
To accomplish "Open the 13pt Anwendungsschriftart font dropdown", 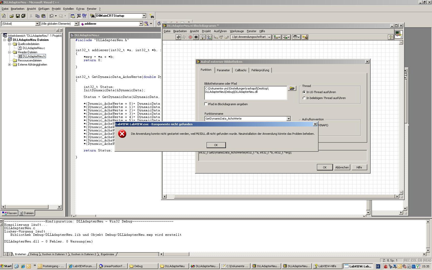I will (x=269, y=37).
